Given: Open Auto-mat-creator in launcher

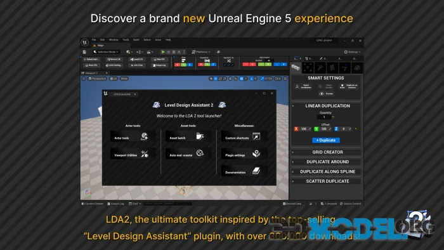Looking at the screenshot, I should point(188,154).
